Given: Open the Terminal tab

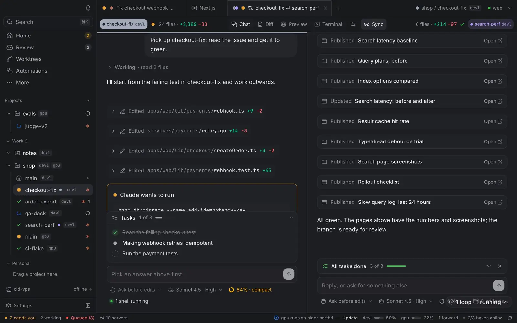Looking at the screenshot, I should [328, 24].
